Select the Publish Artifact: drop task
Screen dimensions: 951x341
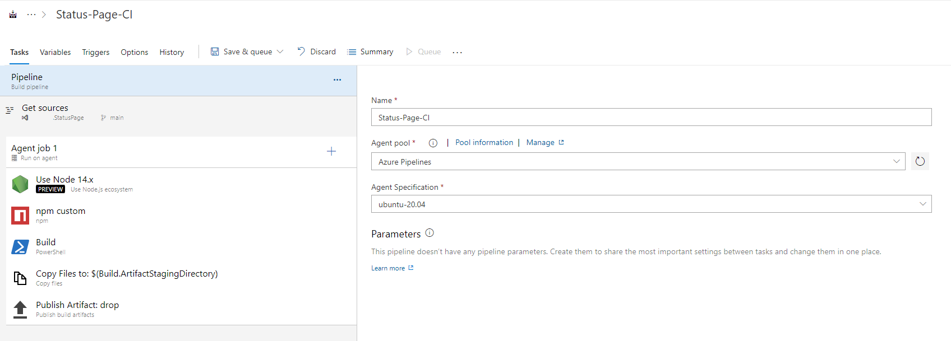(x=181, y=309)
